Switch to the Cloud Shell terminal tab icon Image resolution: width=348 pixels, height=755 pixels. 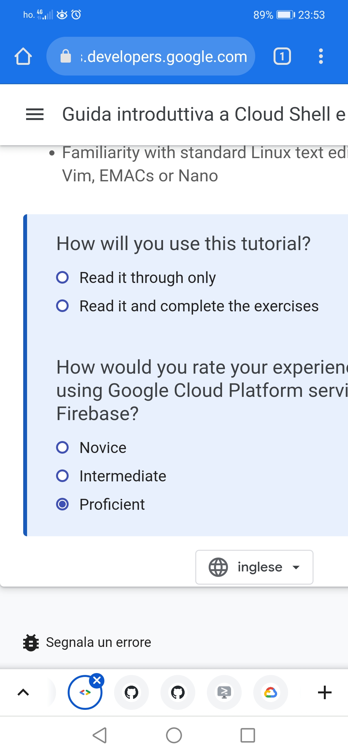click(x=224, y=692)
